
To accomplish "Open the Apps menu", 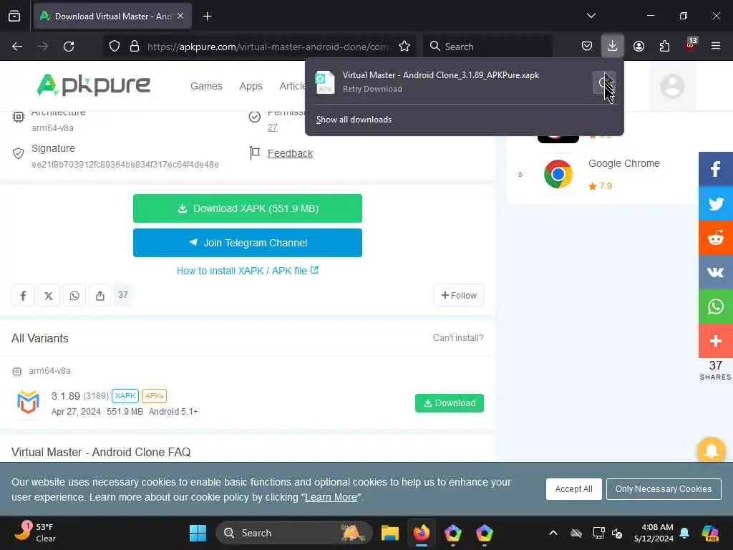I will [x=251, y=86].
